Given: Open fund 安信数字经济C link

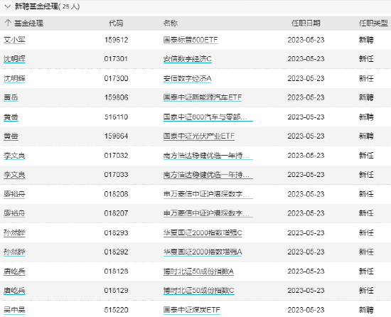Looking at the screenshot, I should point(188,59).
